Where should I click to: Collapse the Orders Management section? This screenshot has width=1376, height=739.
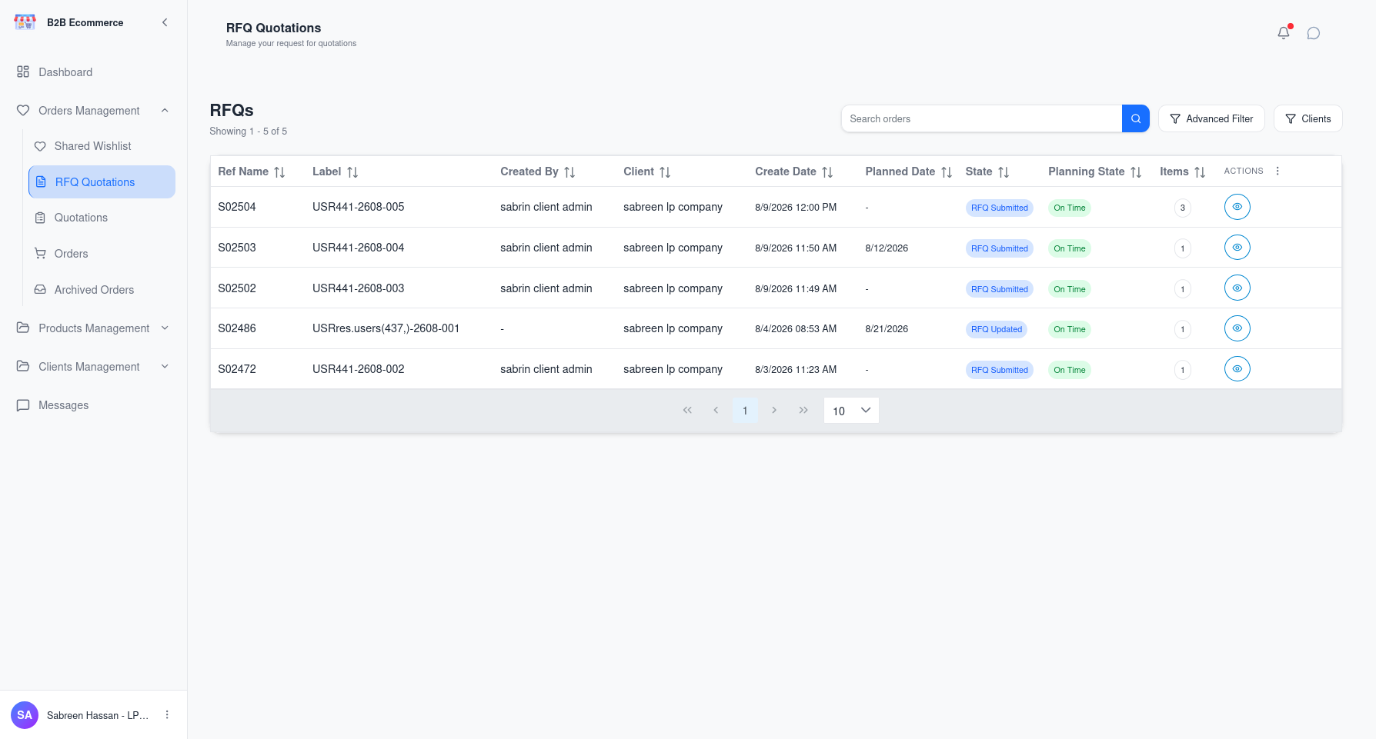pos(93,111)
